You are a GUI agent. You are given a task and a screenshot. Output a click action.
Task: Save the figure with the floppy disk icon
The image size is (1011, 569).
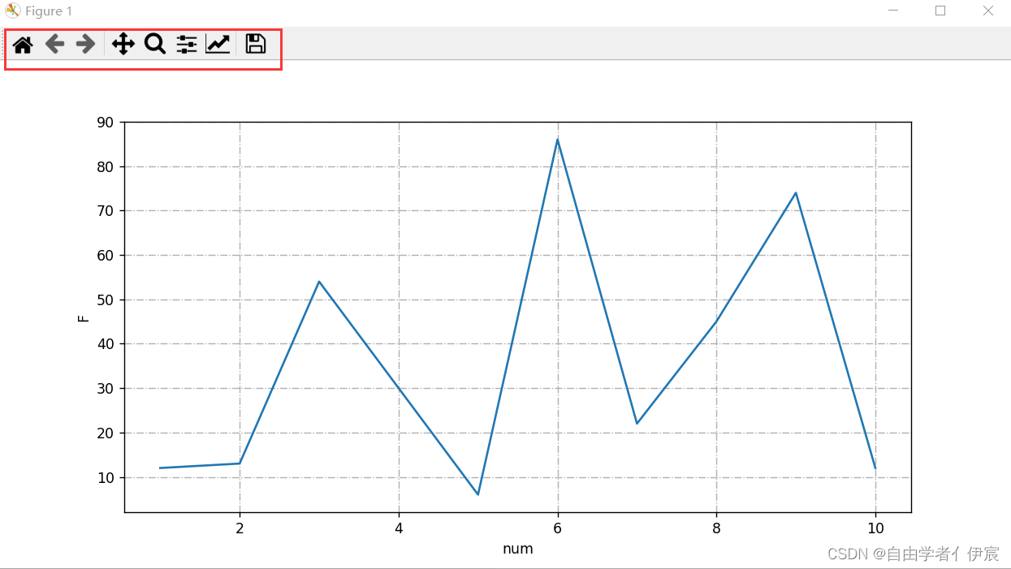[x=255, y=45]
